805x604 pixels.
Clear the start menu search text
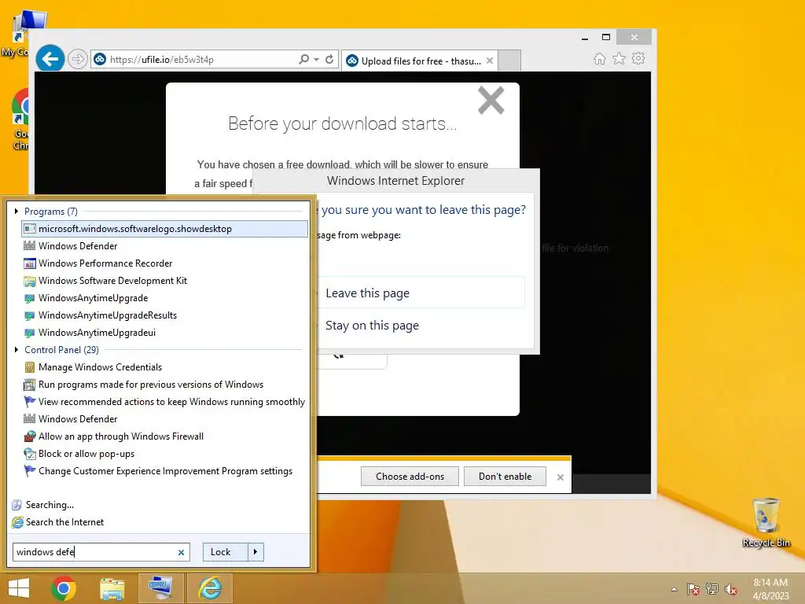(x=181, y=553)
